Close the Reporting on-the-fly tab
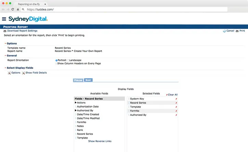 [x=45, y=4]
